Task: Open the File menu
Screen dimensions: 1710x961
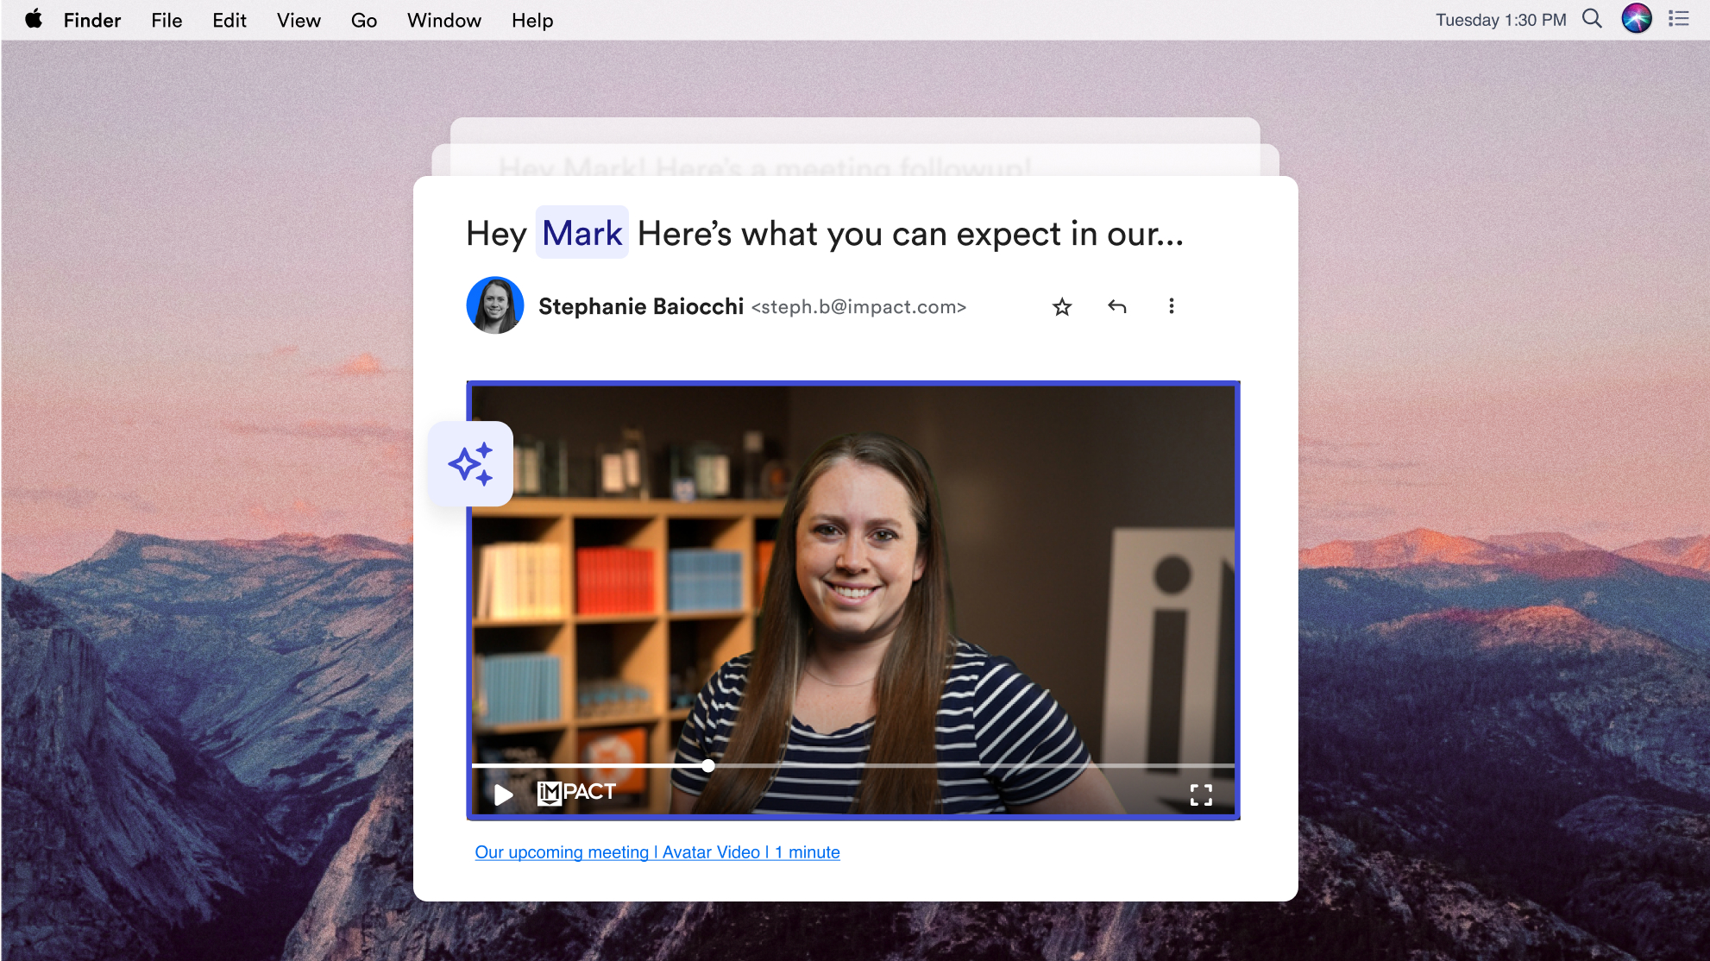Action: click(167, 20)
